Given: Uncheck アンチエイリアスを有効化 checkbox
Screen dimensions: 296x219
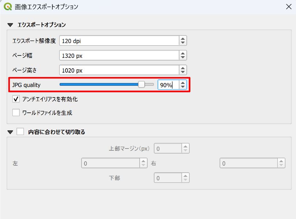Looking at the screenshot, I should click(x=16, y=99).
